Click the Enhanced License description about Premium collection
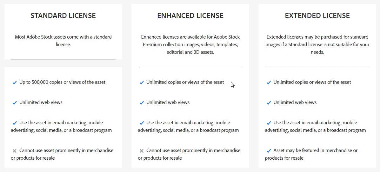This screenshot has height=172, width=380. [190, 45]
